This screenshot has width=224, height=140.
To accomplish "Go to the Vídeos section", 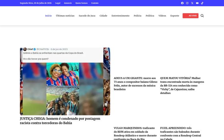I will coord(162,16).
